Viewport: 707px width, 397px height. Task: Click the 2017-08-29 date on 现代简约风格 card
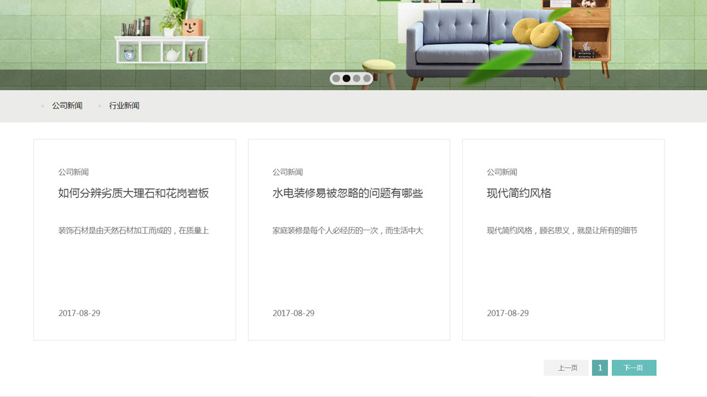click(x=508, y=313)
